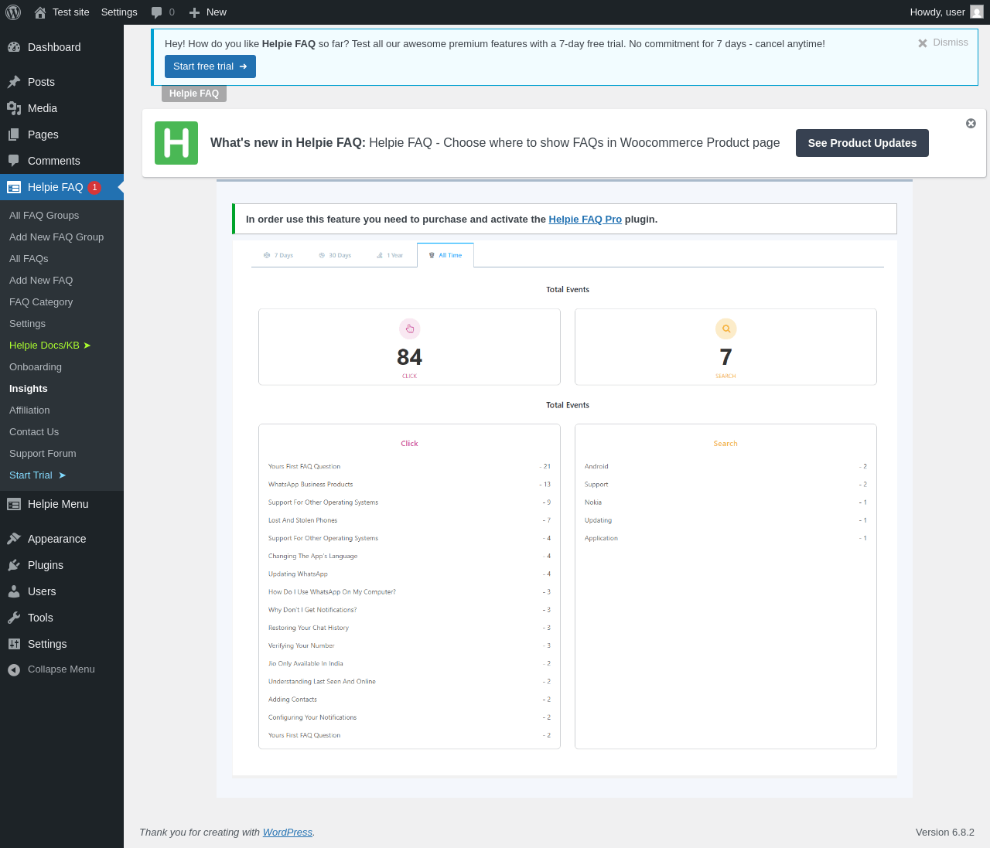Click 'Jio Only Available In India' row
Viewport: 990px width, 848px height.
(x=409, y=664)
